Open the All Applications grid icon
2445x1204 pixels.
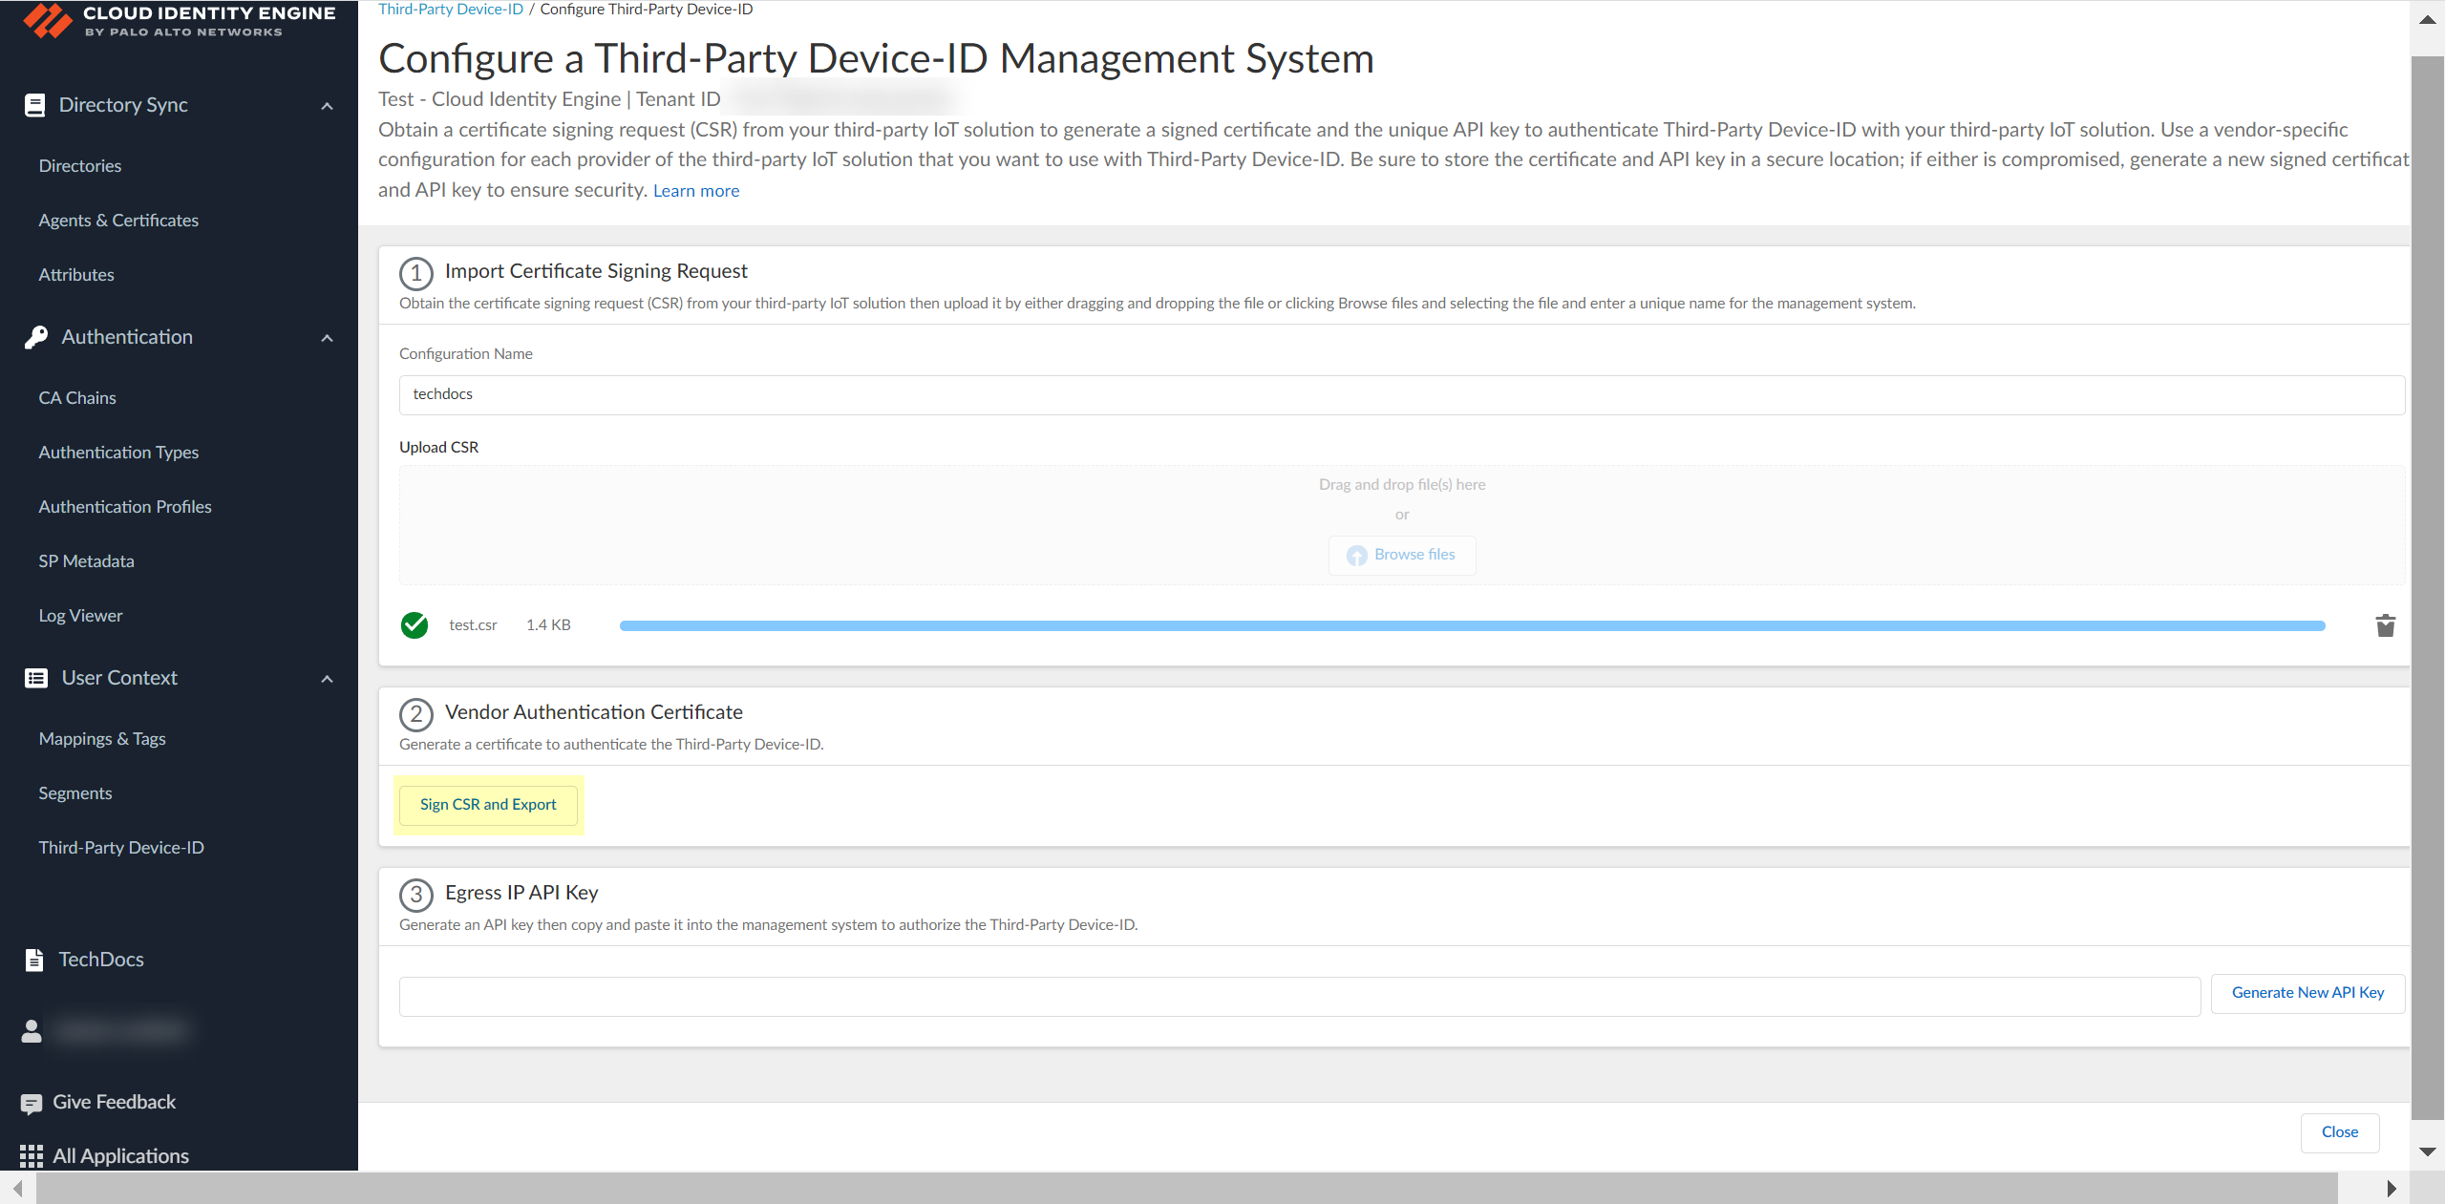pos(31,1156)
